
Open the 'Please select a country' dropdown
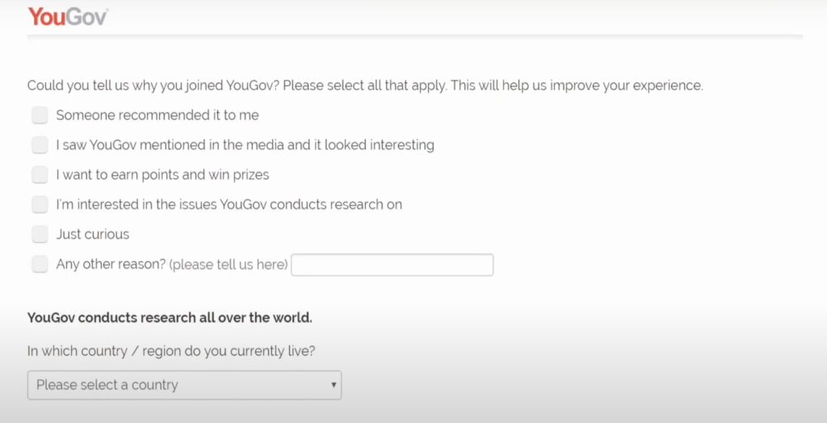point(185,385)
